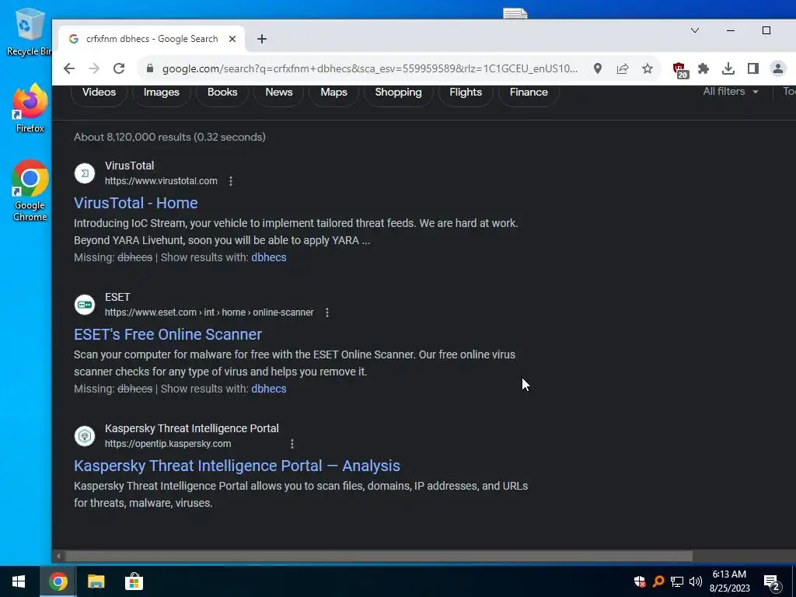The image size is (796, 597).
Task: Open the Windows Security tray icon
Action: point(640,581)
